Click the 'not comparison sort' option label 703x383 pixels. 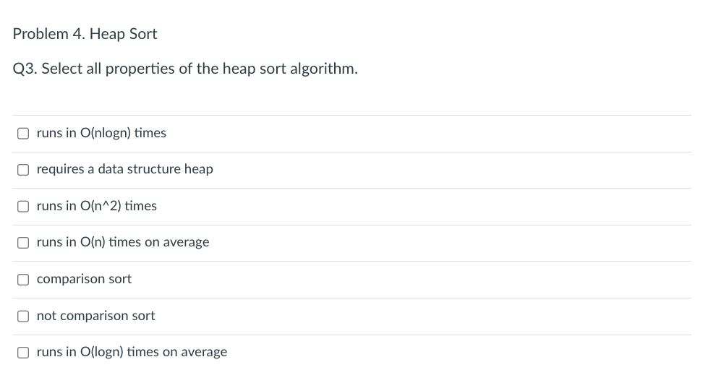[96, 316]
